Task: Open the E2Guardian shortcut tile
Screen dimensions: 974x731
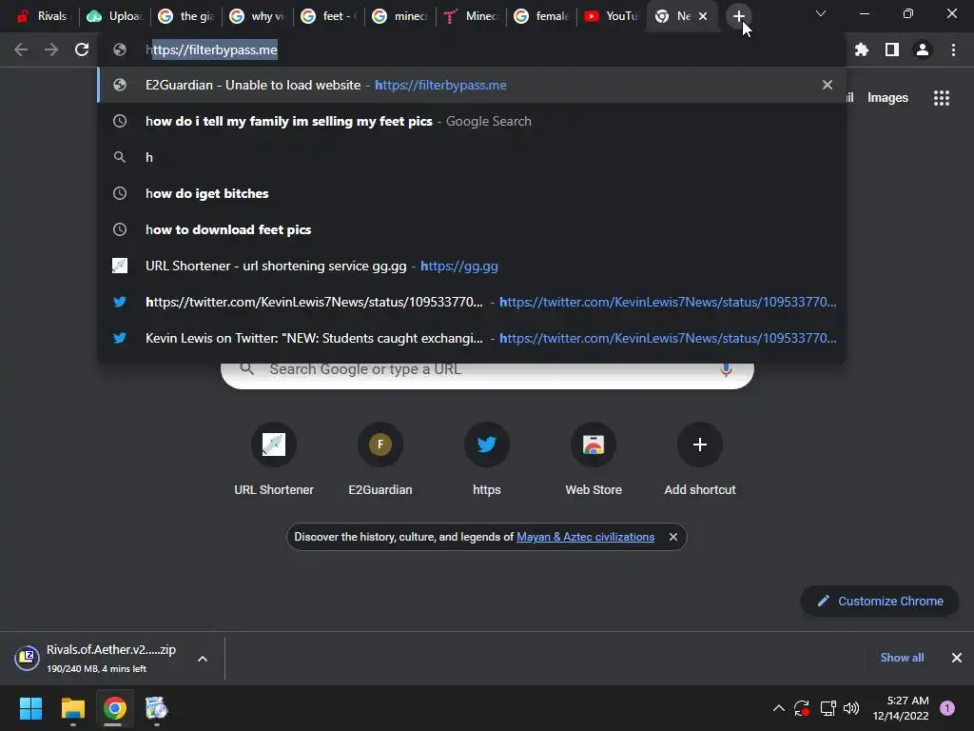Action: tap(380, 460)
